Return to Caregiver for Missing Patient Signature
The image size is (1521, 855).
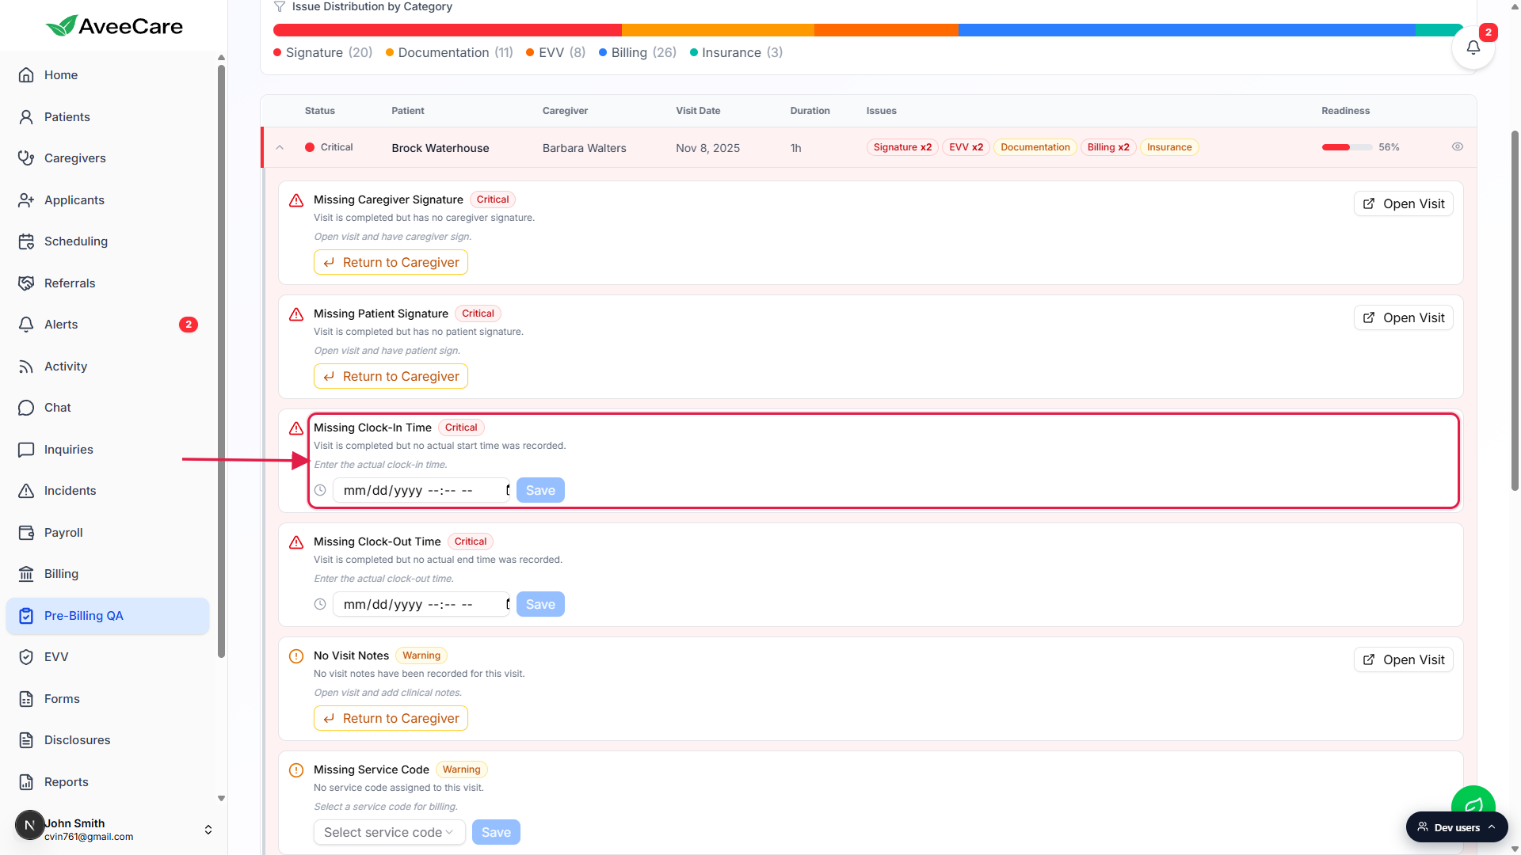[391, 376]
